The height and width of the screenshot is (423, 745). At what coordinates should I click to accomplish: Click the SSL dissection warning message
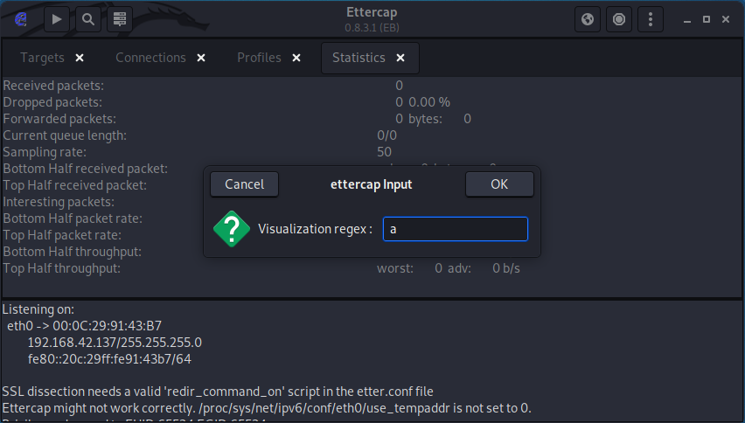coord(218,392)
